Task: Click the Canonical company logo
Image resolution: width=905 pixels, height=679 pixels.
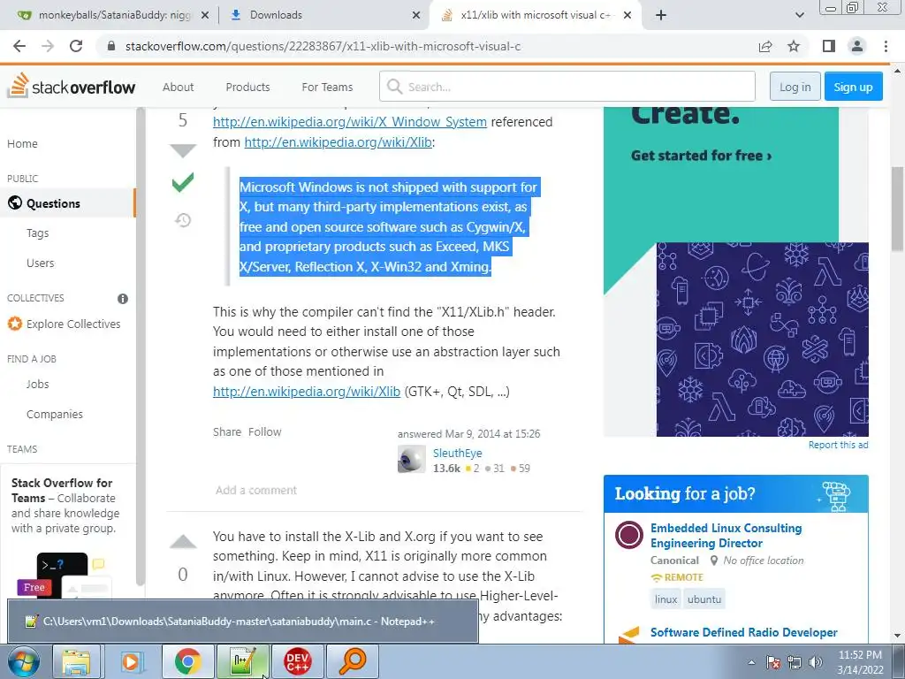Action: 629,535
